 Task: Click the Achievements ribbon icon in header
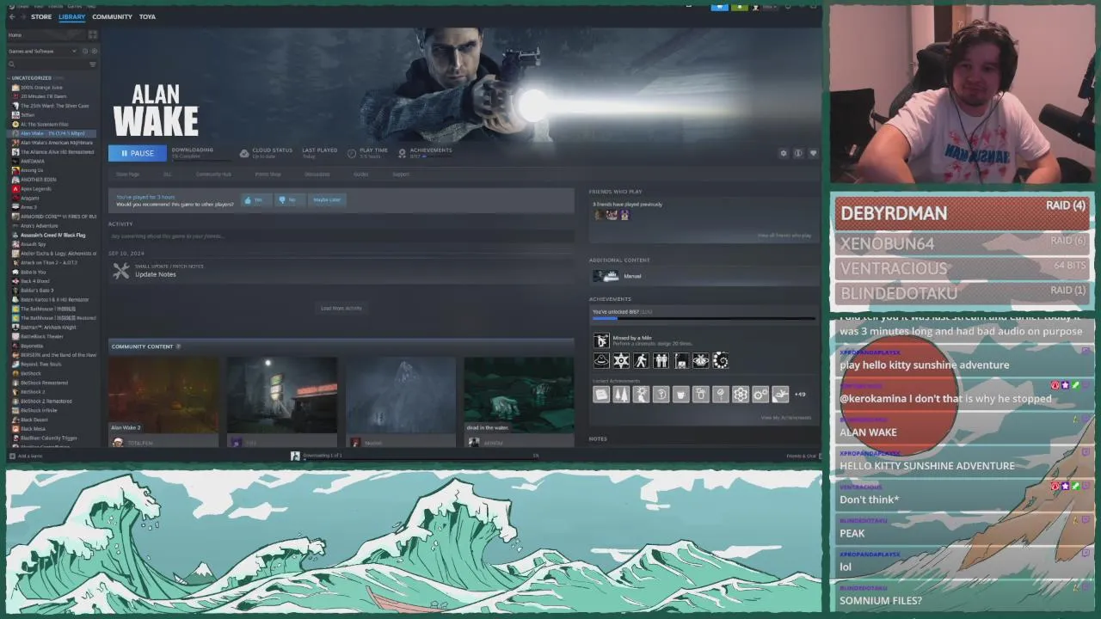pyautogui.click(x=402, y=153)
